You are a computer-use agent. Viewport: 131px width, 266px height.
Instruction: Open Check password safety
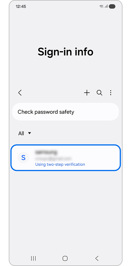click(65, 112)
